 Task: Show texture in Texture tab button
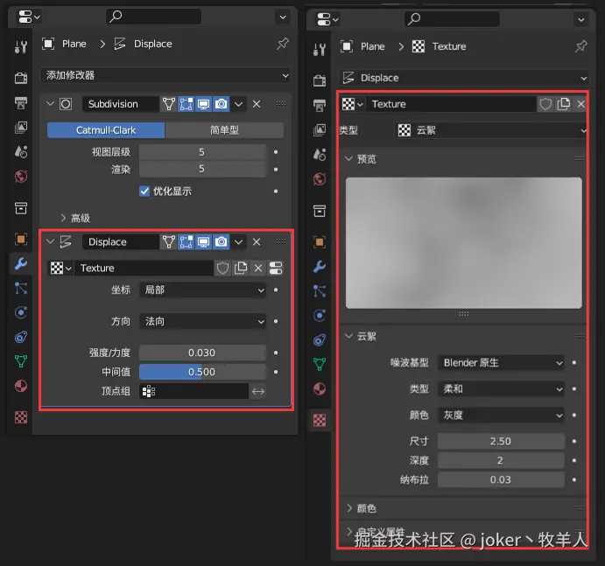[x=276, y=268]
